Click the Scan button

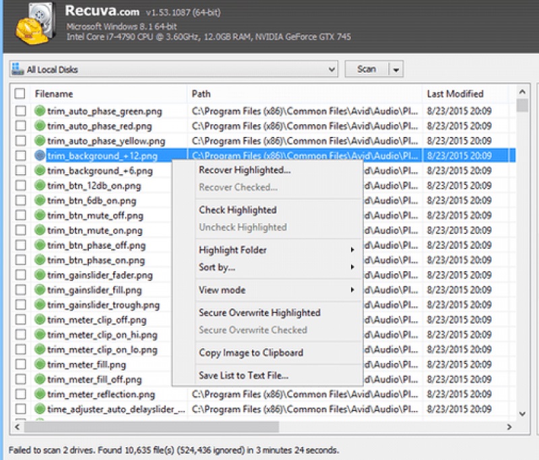pos(367,69)
